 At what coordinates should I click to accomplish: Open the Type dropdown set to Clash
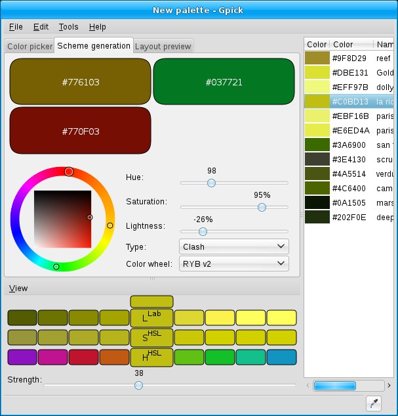(x=233, y=246)
